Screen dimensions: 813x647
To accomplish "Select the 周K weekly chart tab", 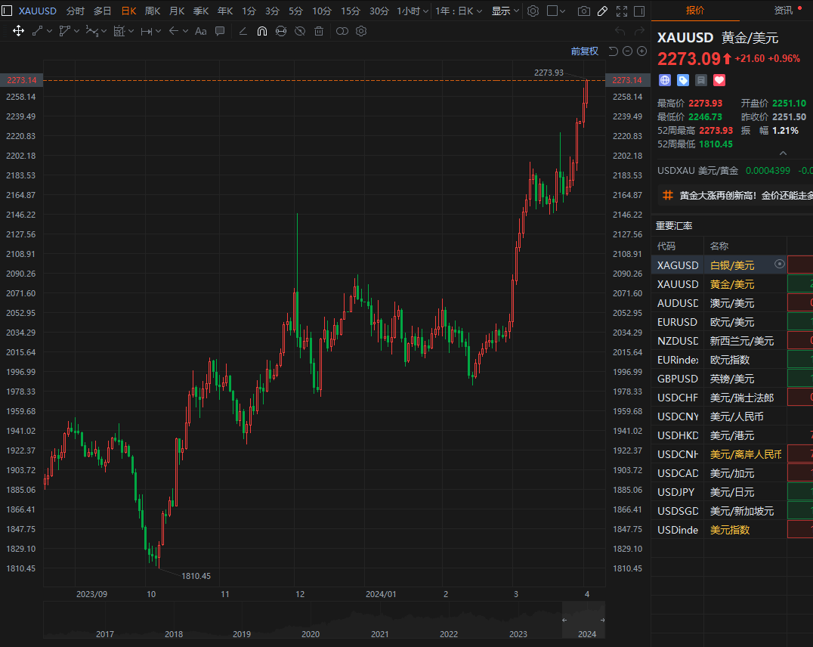I will click(x=153, y=11).
